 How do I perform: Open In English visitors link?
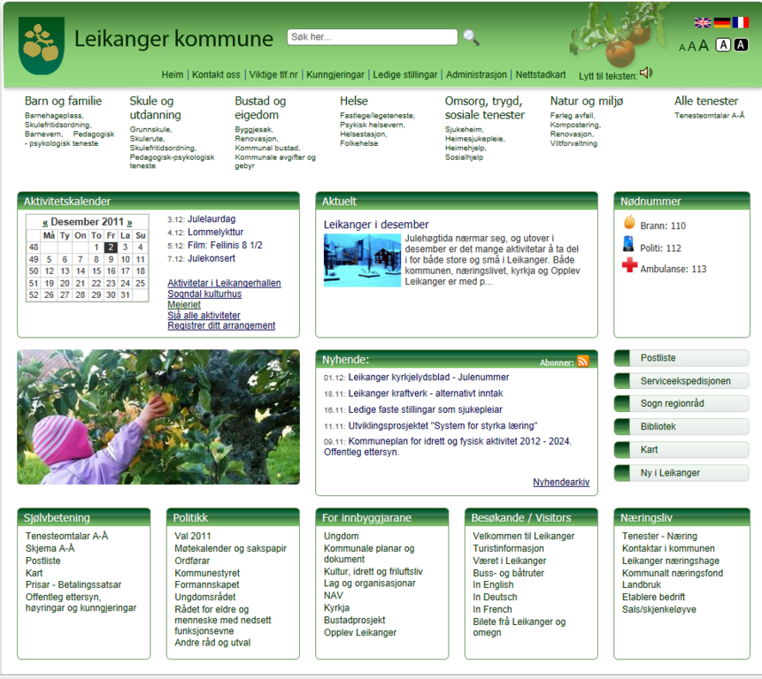click(x=493, y=585)
